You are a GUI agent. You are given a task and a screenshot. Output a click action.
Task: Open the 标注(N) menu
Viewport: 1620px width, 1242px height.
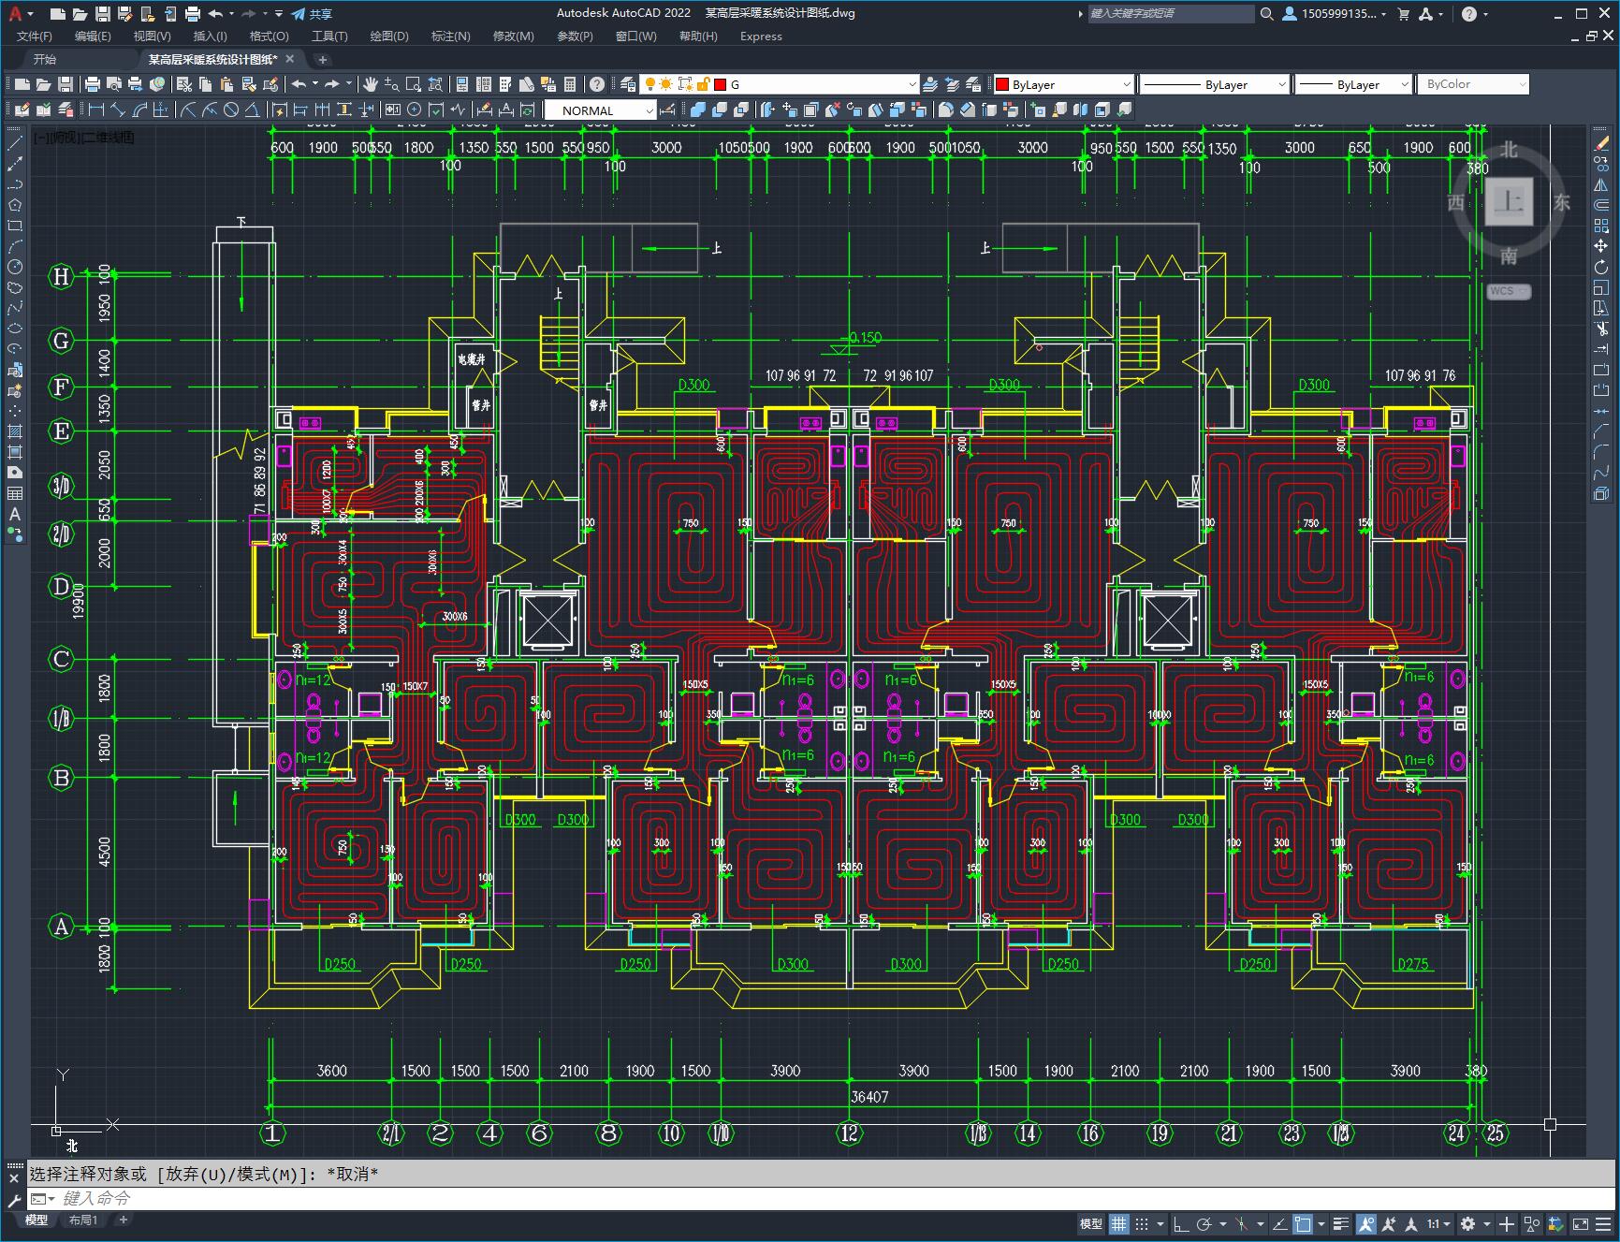click(x=450, y=37)
